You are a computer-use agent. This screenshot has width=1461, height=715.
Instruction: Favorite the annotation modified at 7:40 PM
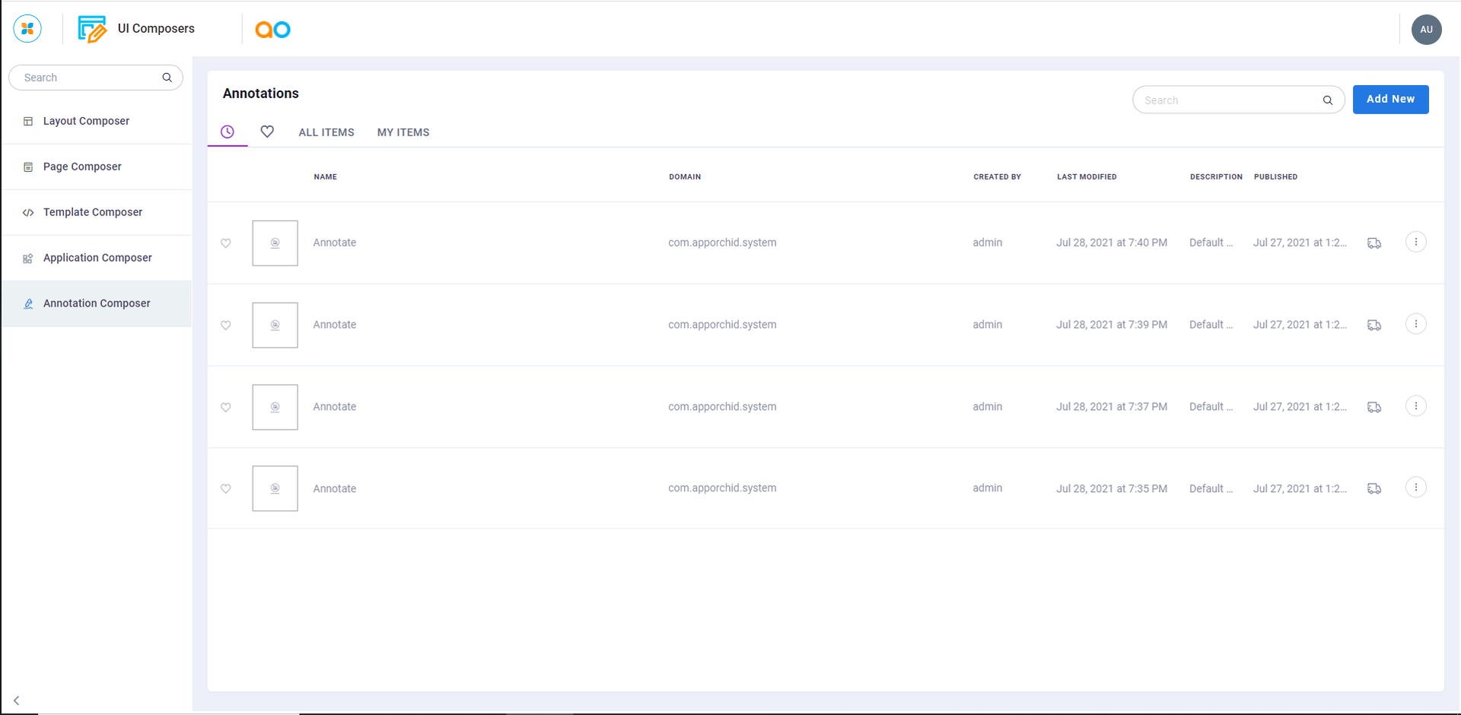(226, 243)
